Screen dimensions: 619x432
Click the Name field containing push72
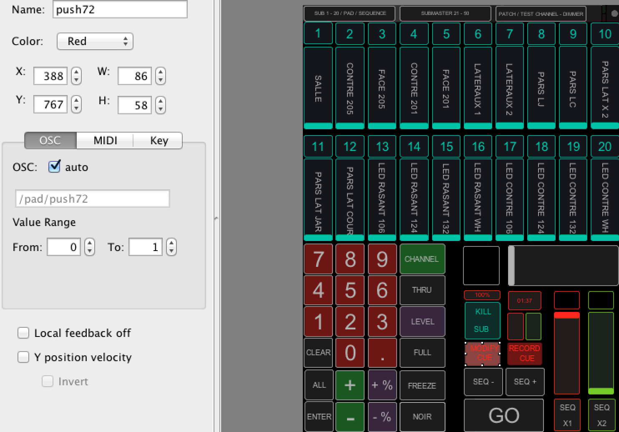point(120,9)
